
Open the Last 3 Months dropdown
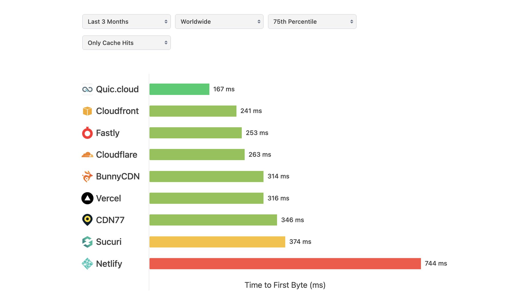(126, 22)
